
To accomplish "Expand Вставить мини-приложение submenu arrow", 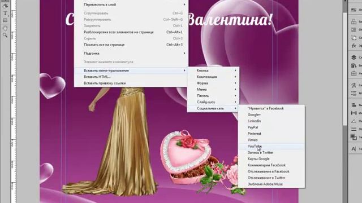I will click(184, 70).
